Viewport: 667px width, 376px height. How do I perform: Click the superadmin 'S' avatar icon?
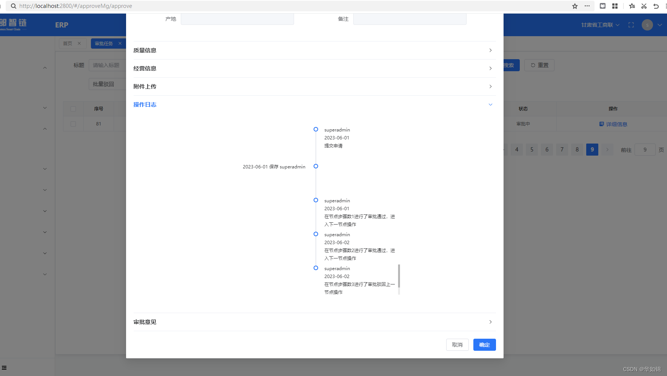click(x=647, y=25)
